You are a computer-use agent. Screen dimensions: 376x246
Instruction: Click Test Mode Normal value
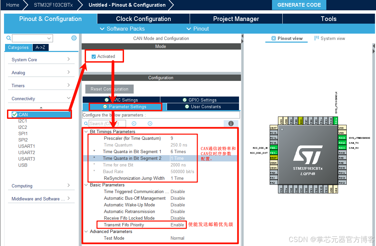coord(177,238)
